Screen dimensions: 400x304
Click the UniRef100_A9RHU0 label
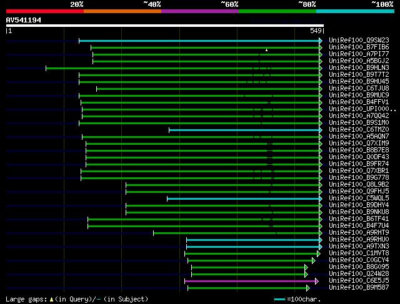click(x=359, y=240)
